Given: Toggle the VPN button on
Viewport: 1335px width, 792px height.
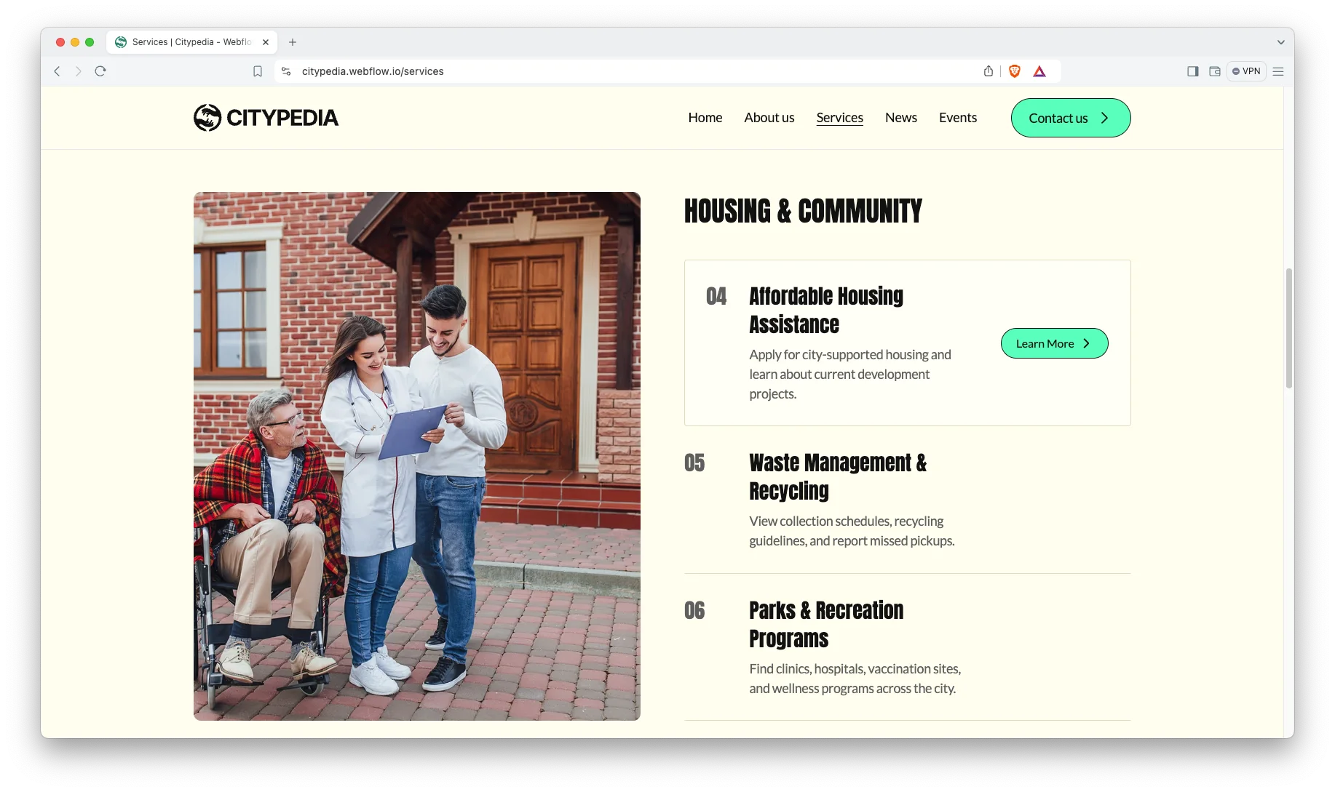Looking at the screenshot, I should pos(1246,71).
